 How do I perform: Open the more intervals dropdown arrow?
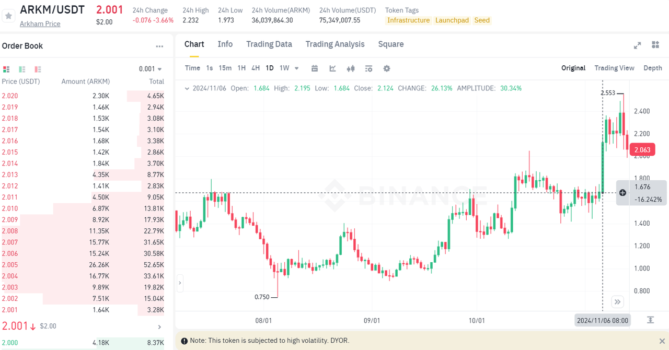pyautogui.click(x=297, y=68)
